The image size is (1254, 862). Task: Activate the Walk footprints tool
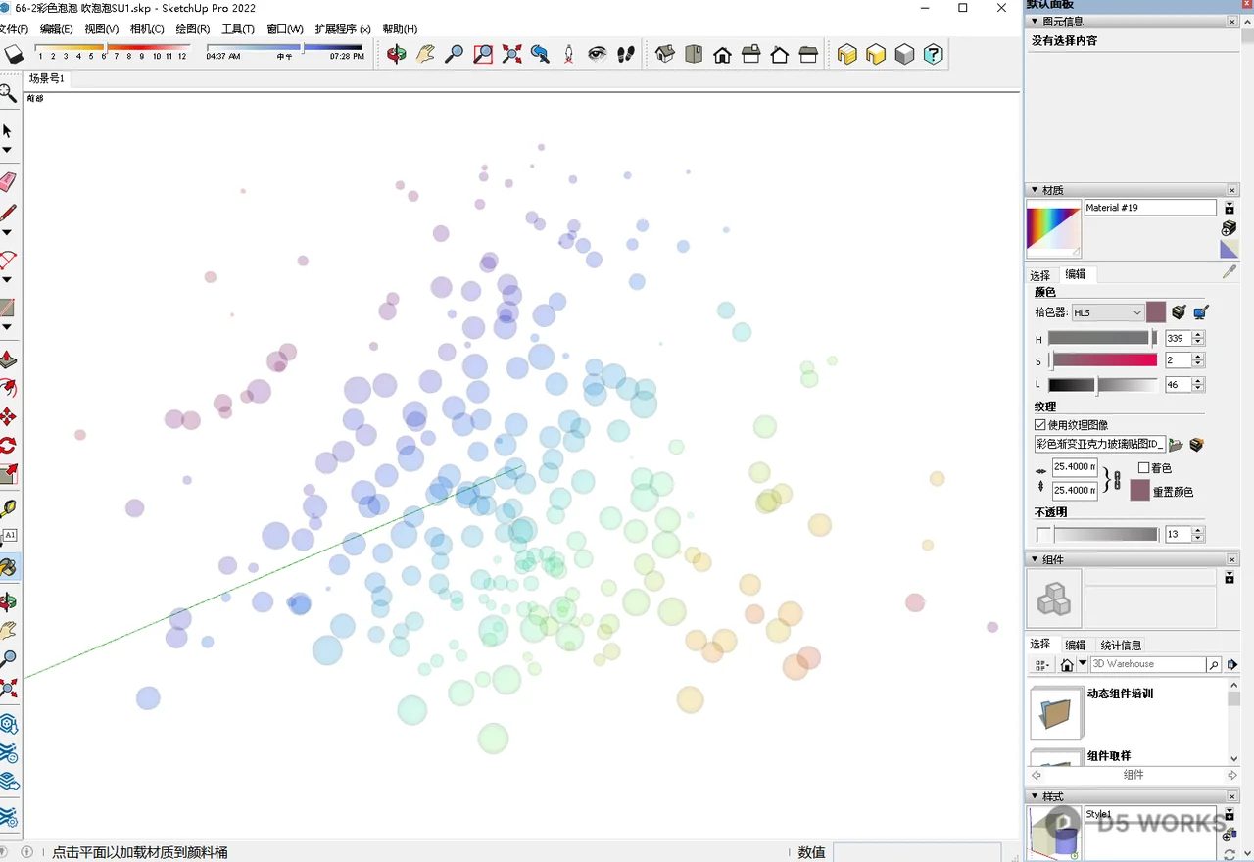click(x=626, y=55)
